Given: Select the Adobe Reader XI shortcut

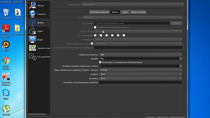Looking at the screenshot, I should (6, 31).
